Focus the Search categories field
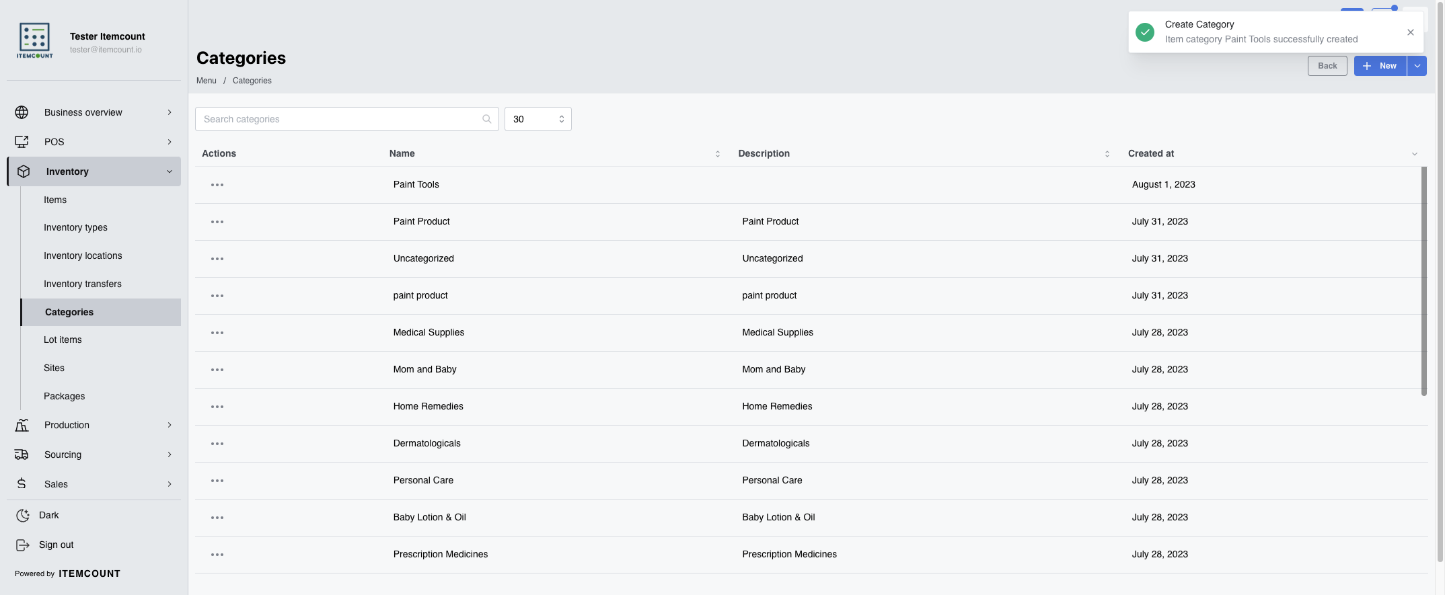 (x=347, y=119)
